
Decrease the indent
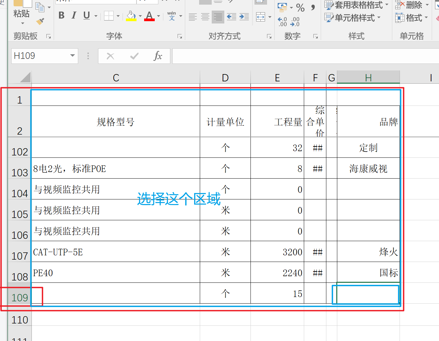231,17
